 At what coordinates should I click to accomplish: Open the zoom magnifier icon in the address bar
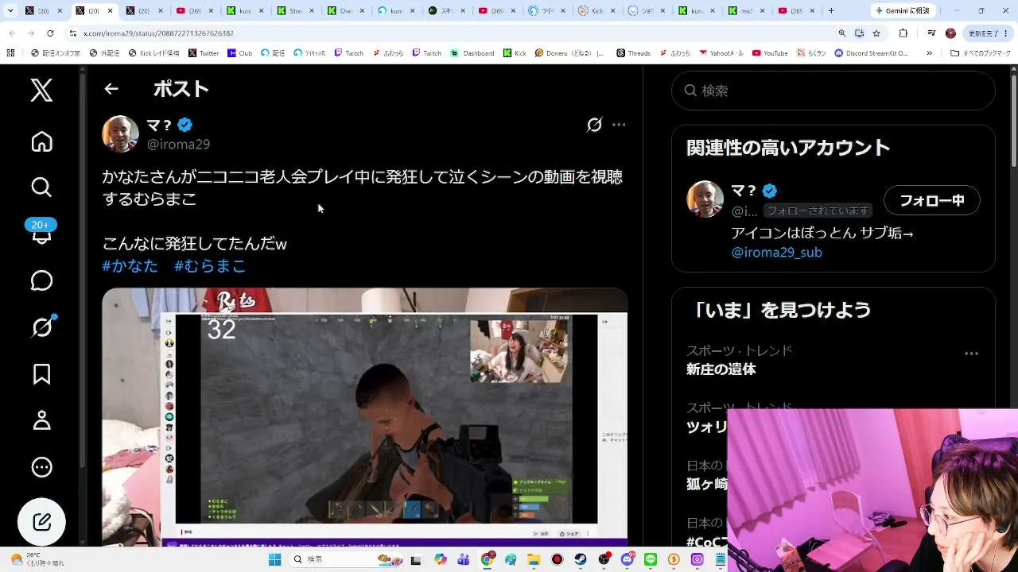coord(842,33)
